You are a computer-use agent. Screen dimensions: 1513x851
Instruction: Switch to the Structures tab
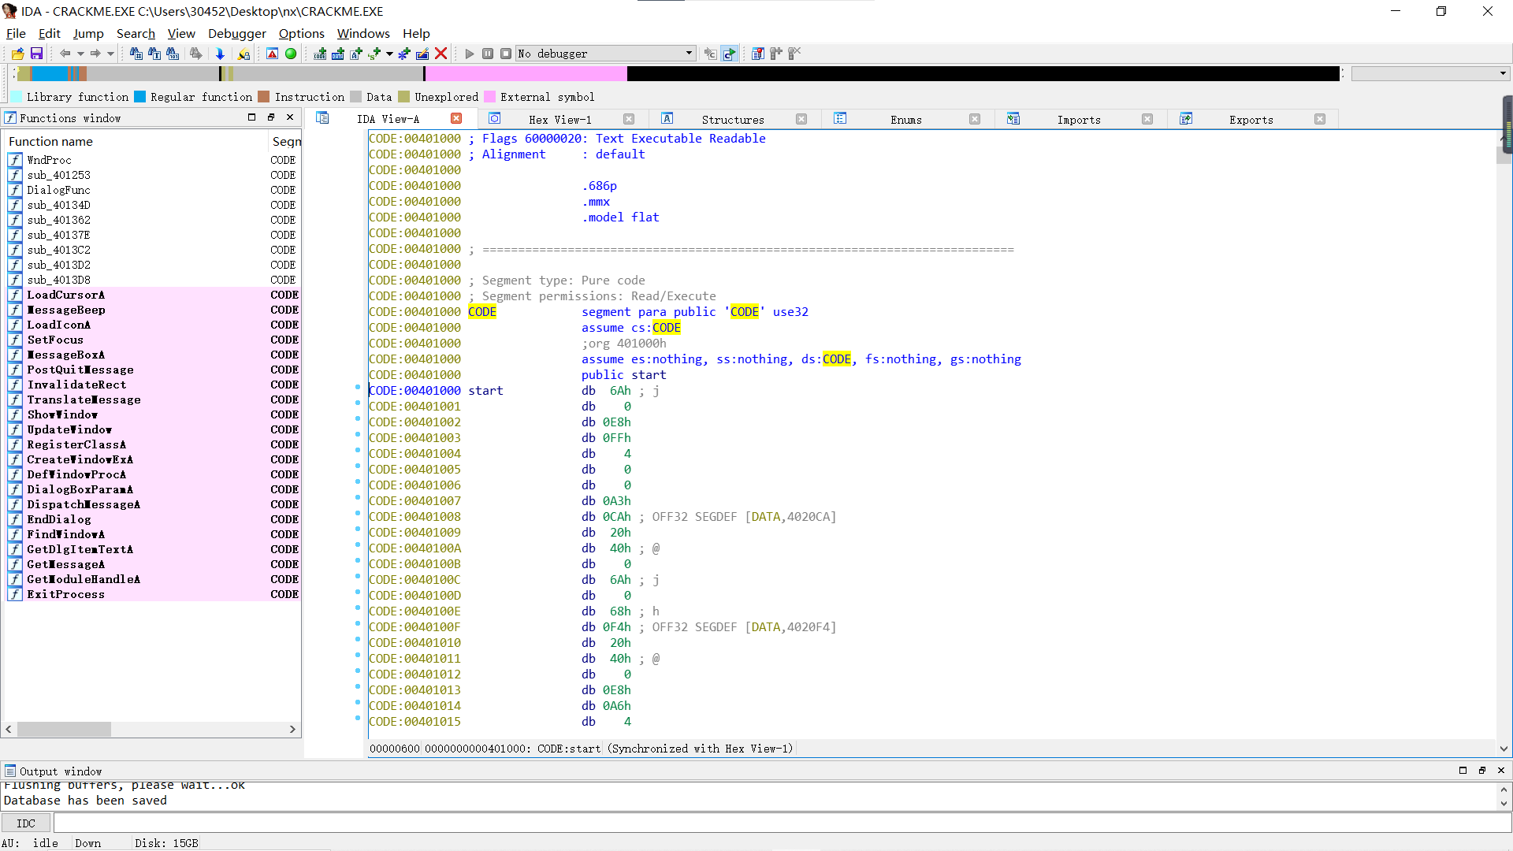point(733,120)
